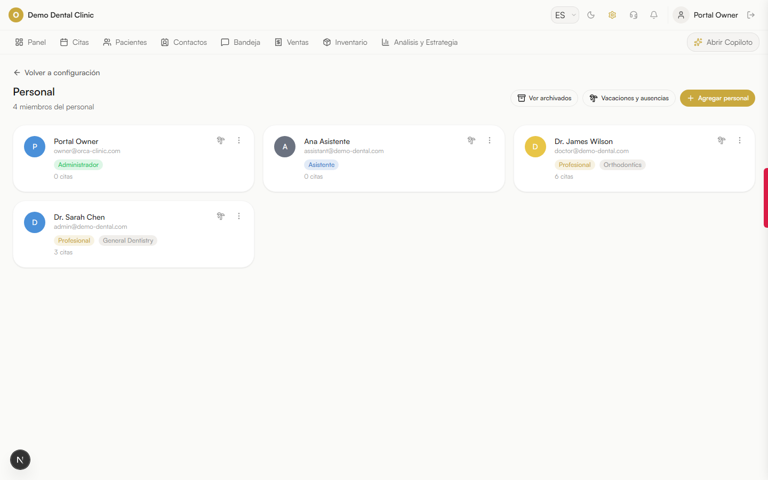The image size is (768, 480).
Task: Switch to the Inventario tab
Action: click(x=345, y=42)
